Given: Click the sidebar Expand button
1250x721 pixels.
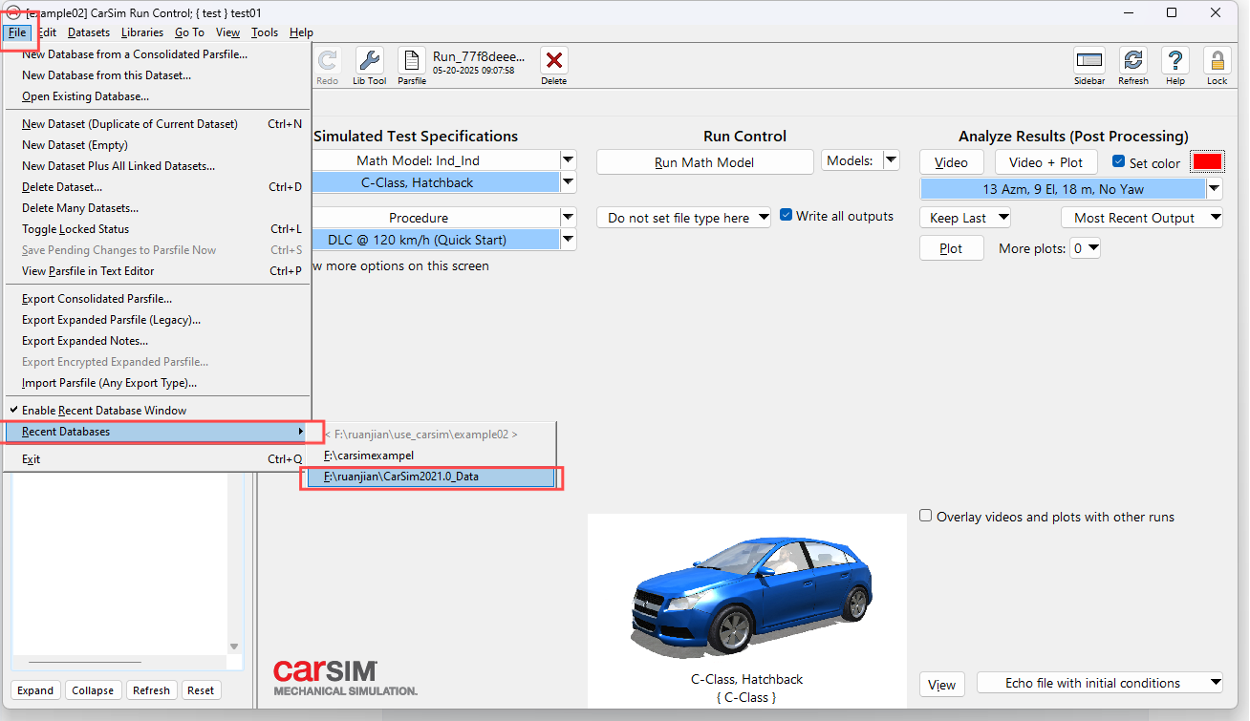Looking at the screenshot, I should 35,690.
